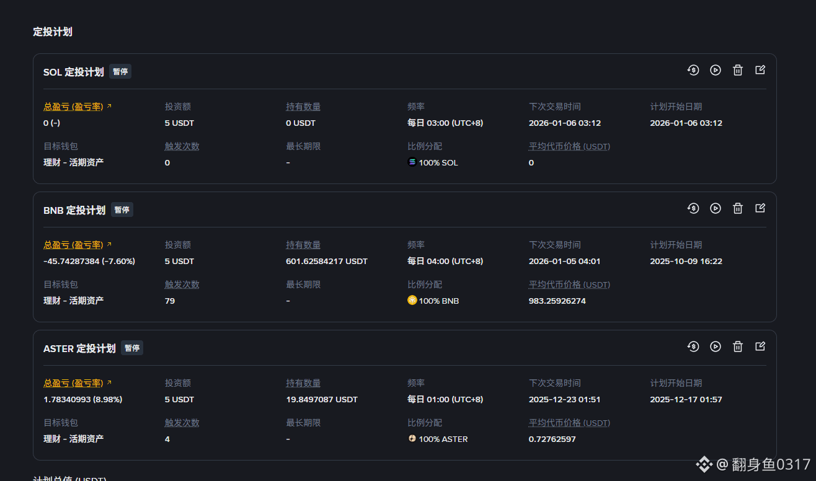This screenshot has width=816, height=481.
Task: Open total profit/loss link in SOL plan
Action: (x=78, y=107)
